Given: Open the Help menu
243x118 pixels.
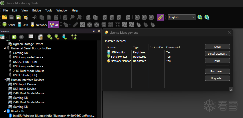Looking at the screenshot, I should pos(75,10).
